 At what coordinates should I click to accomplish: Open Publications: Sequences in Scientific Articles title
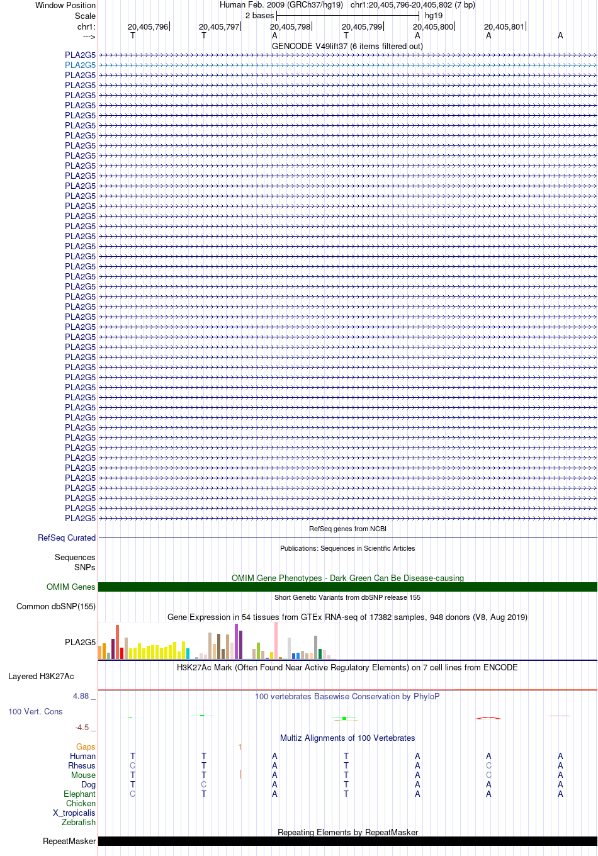tap(347, 549)
